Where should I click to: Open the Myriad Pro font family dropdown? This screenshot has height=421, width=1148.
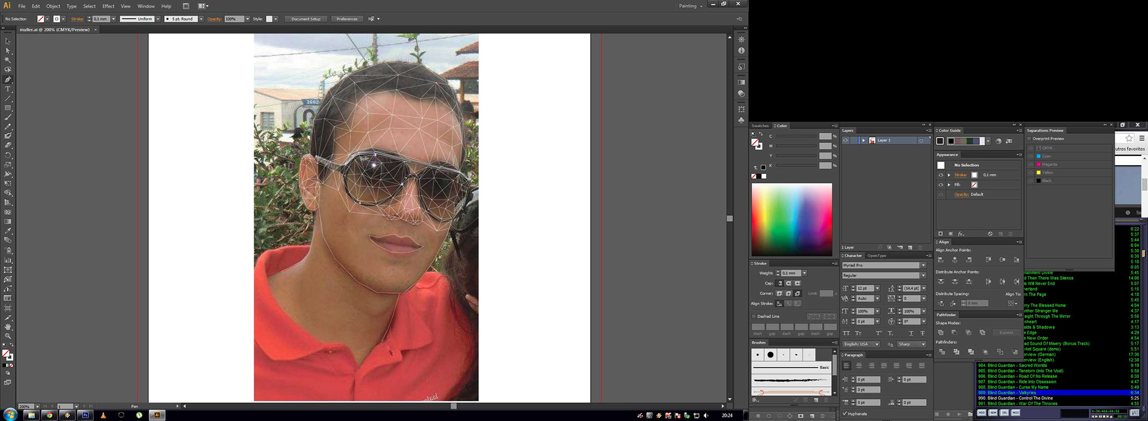923,266
